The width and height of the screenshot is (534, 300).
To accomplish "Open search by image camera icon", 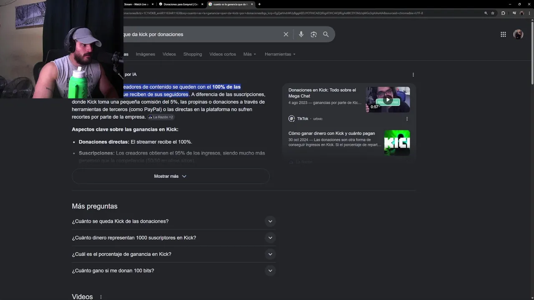I will pos(314,34).
